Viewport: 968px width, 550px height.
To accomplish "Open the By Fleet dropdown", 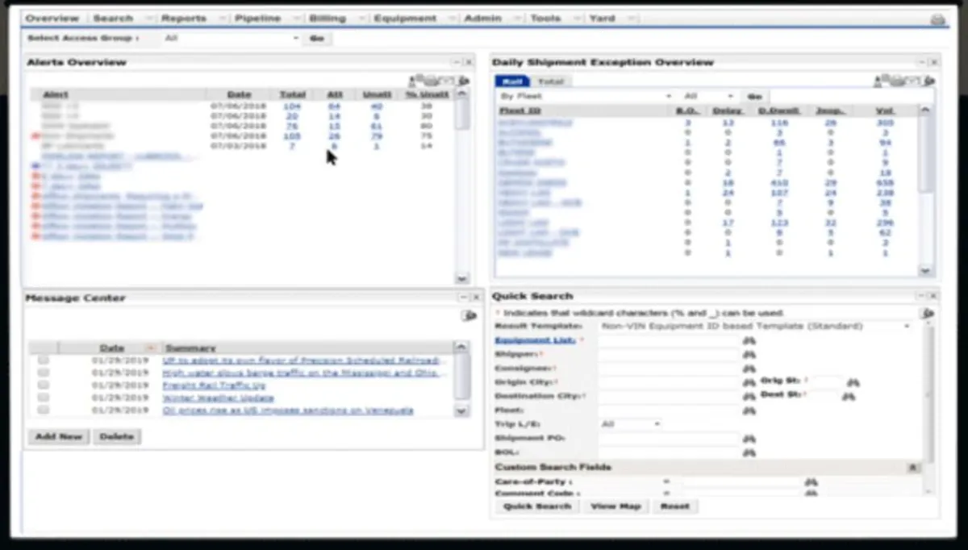I will [x=585, y=96].
